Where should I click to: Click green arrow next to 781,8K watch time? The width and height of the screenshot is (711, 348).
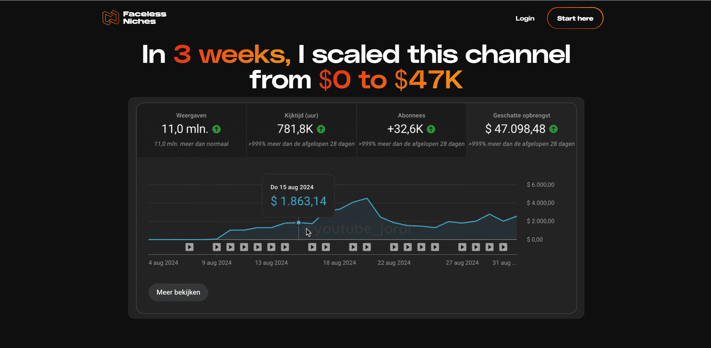[x=321, y=129]
